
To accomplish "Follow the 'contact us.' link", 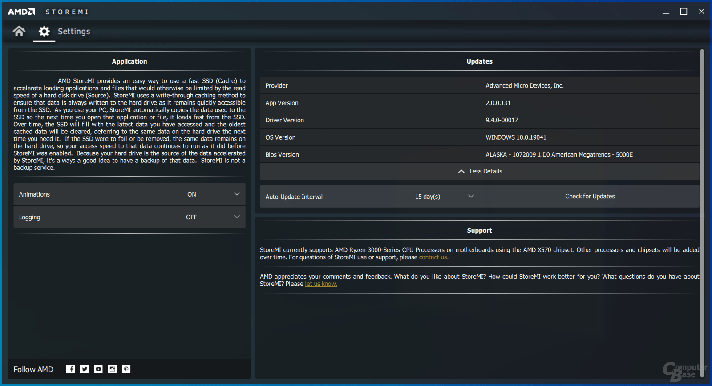I will point(433,257).
